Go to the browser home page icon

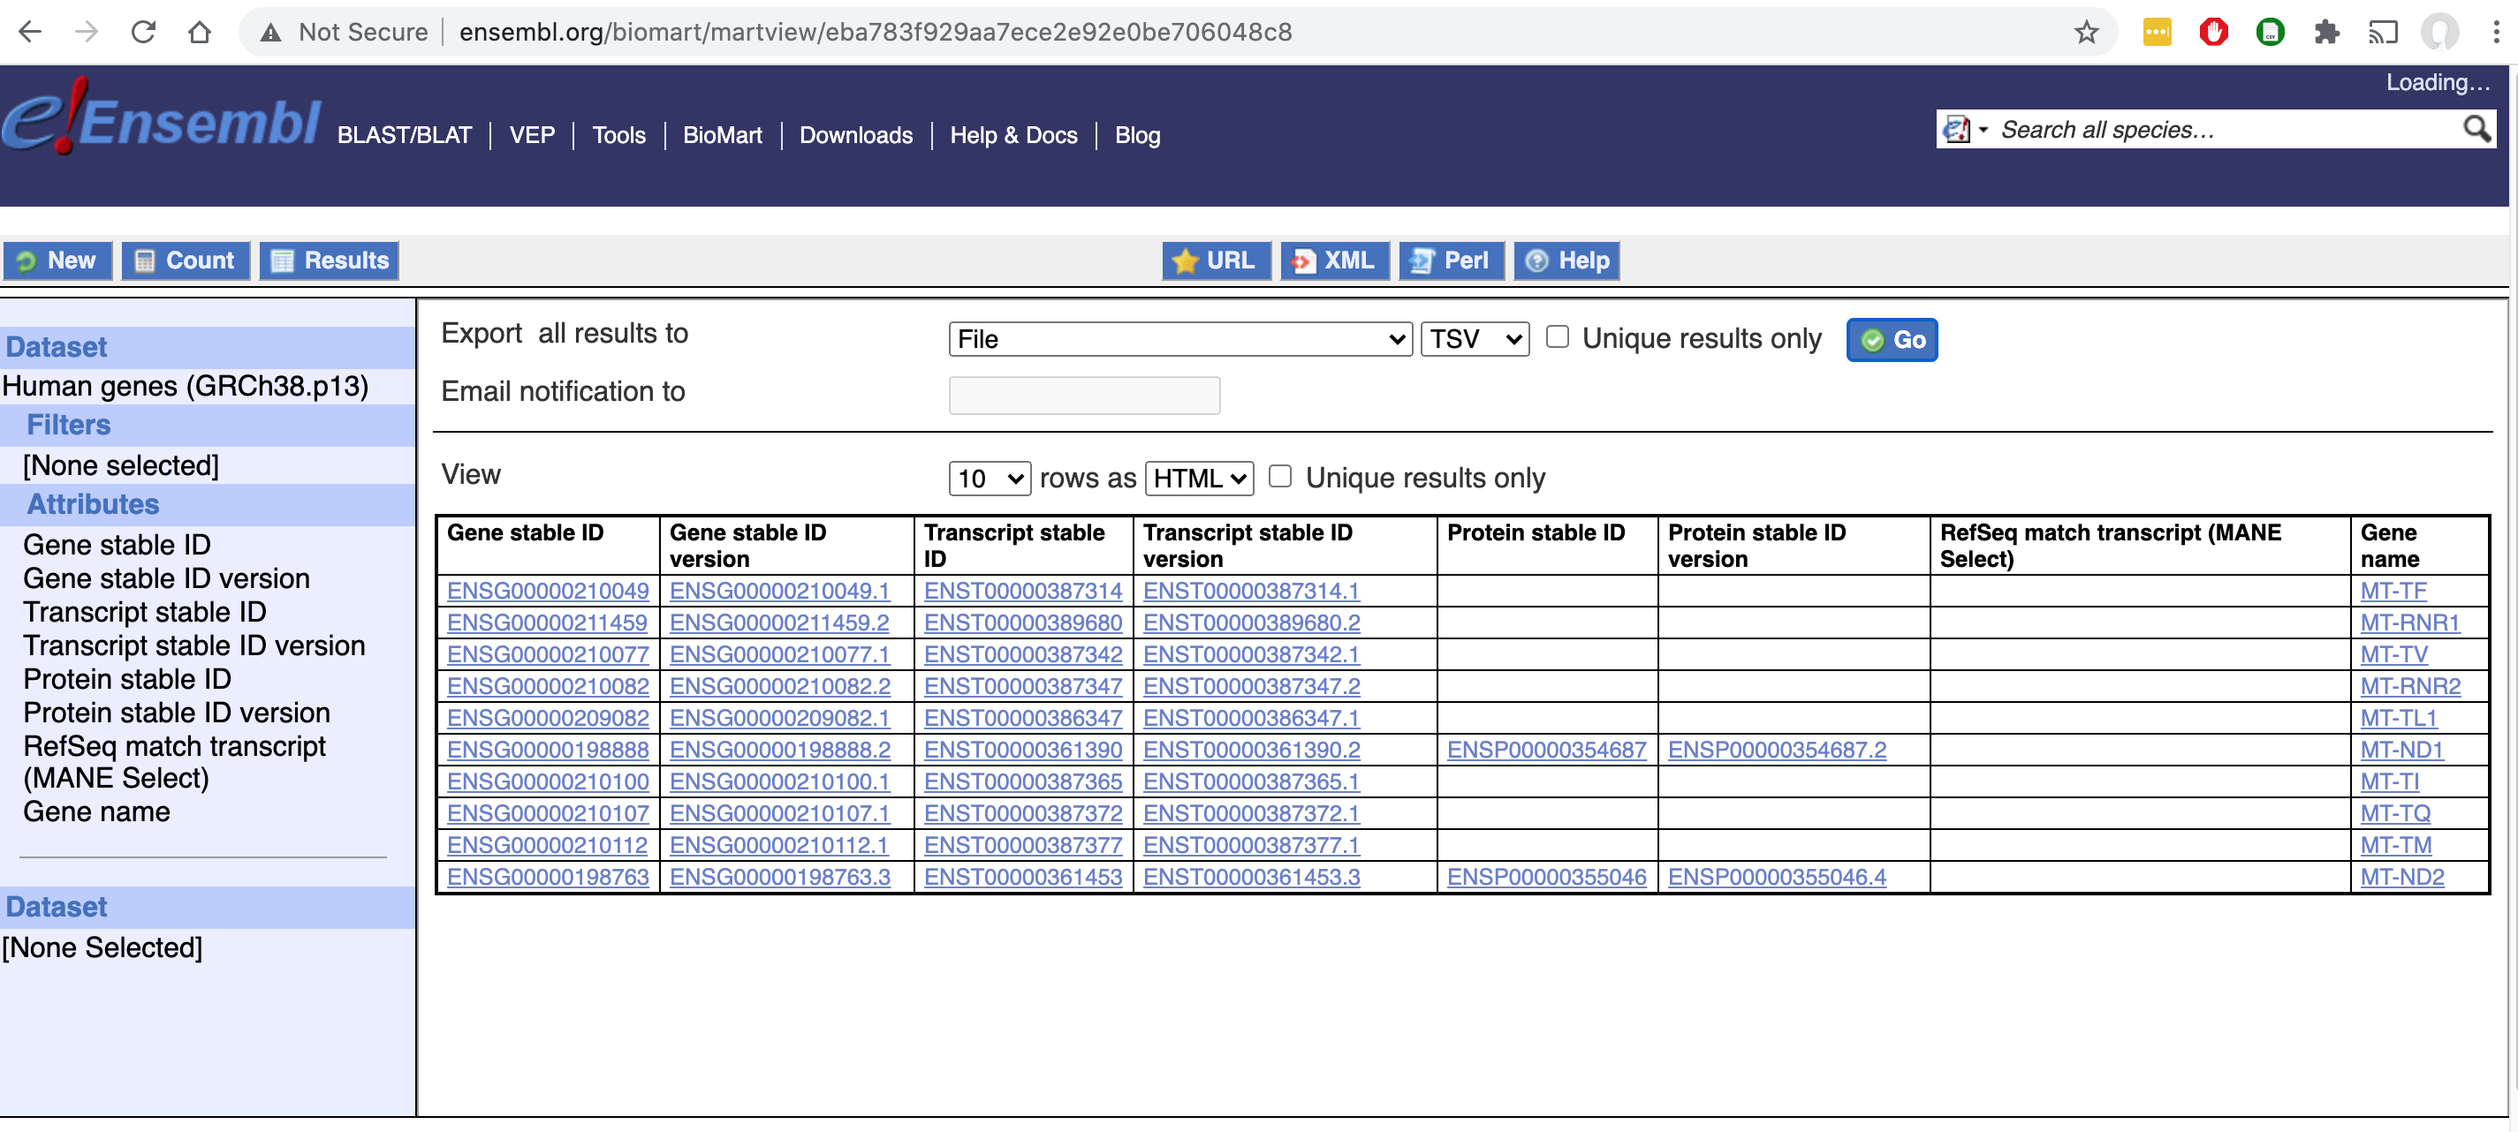[200, 33]
